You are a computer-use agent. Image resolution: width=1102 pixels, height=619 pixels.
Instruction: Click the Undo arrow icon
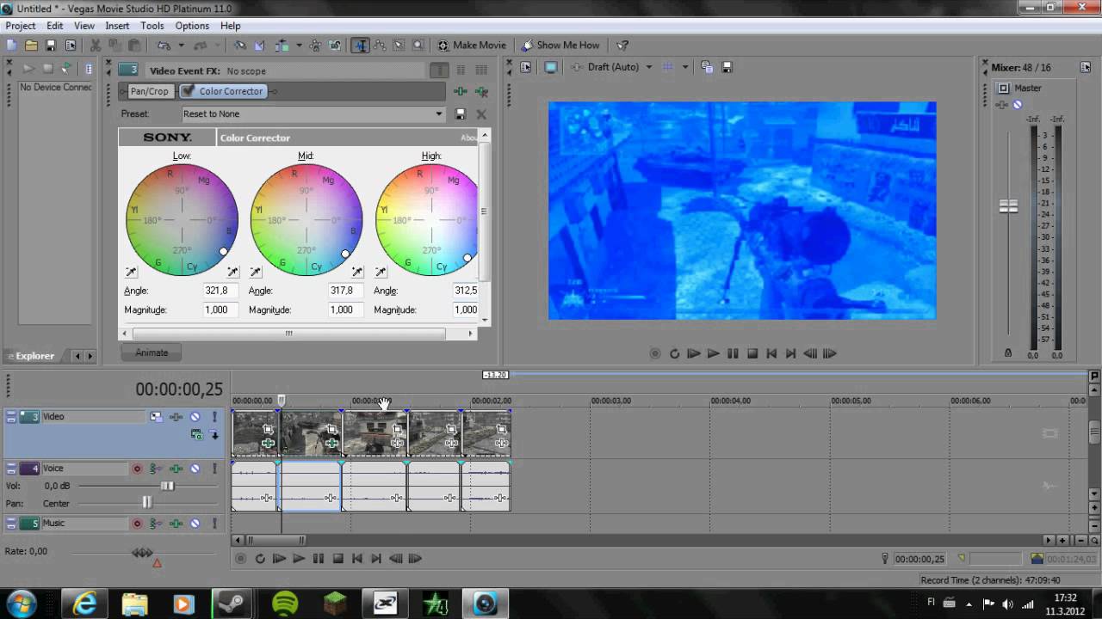163,45
